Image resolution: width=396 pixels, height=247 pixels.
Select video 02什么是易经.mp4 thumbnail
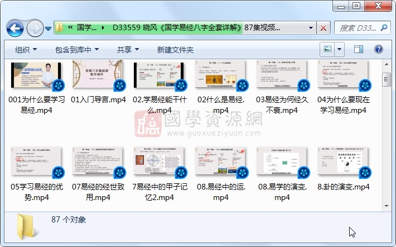tap(220, 74)
